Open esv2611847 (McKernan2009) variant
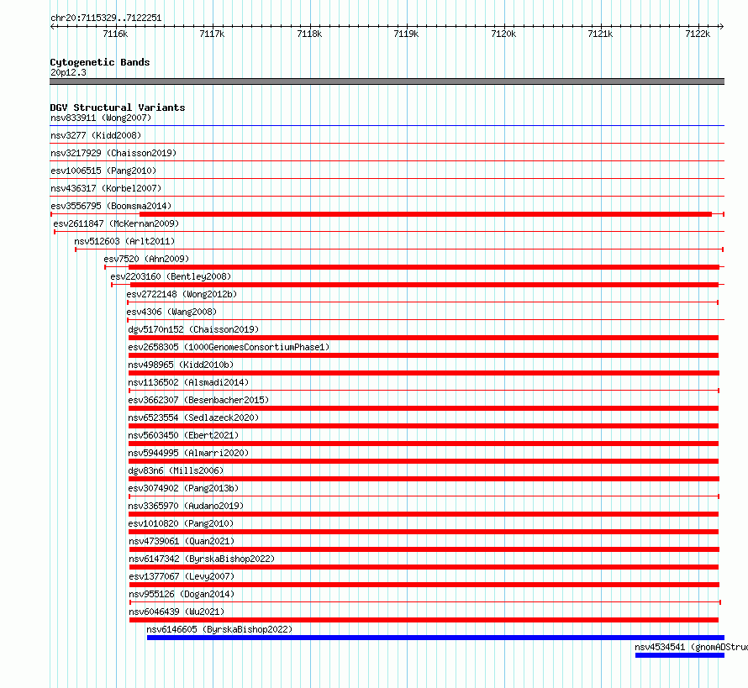This screenshot has width=748, height=688. (116, 223)
